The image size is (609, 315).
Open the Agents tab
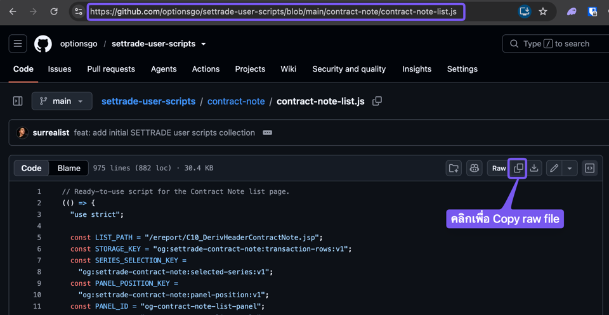click(x=164, y=69)
